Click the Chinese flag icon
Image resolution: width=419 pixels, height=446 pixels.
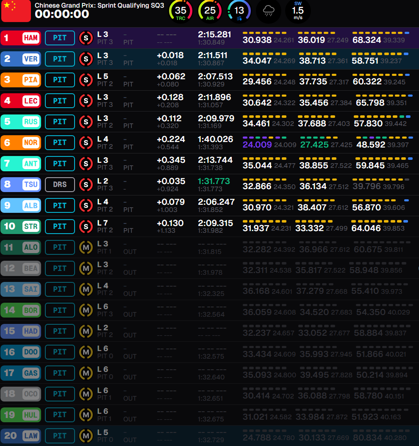(x=16, y=11)
